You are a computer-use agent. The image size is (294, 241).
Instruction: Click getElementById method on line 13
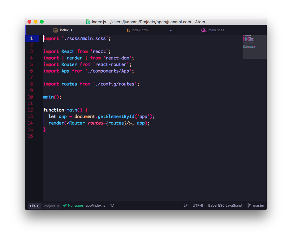[116, 116]
